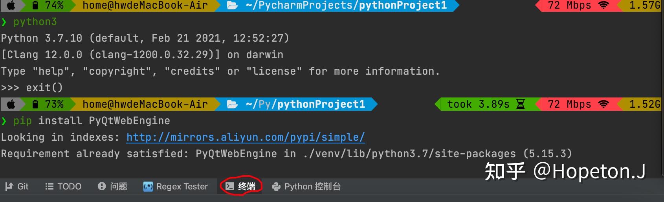Viewport: 664px width, 202px height.
Task: Click the battery icon next to 74%
Action: [35, 6]
